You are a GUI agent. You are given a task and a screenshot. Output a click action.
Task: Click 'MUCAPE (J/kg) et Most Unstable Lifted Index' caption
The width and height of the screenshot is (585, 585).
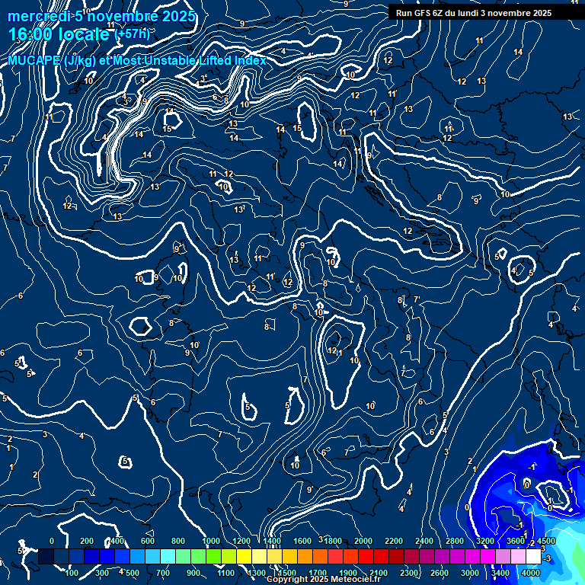(x=137, y=60)
